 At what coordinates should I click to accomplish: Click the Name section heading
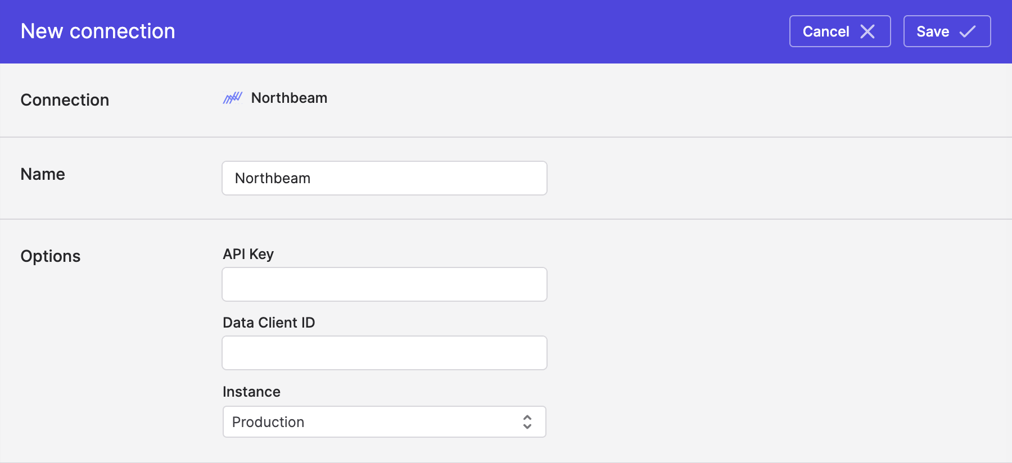pyautogui.click(x=43, y=174)
